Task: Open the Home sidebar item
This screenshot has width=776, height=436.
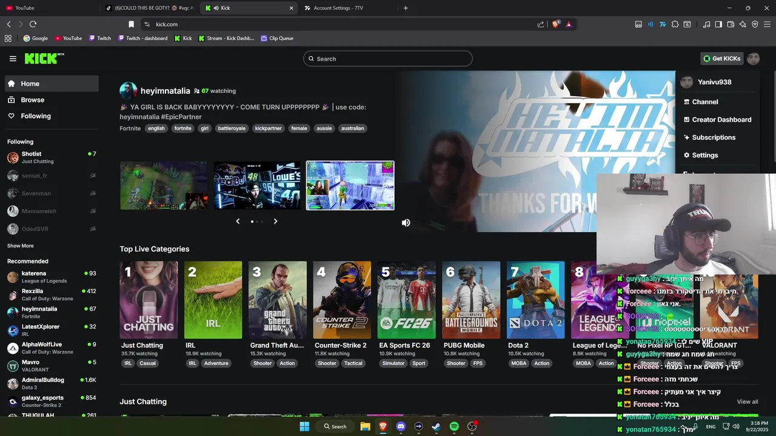Action: pyautogui.click(x=52, y=84)
